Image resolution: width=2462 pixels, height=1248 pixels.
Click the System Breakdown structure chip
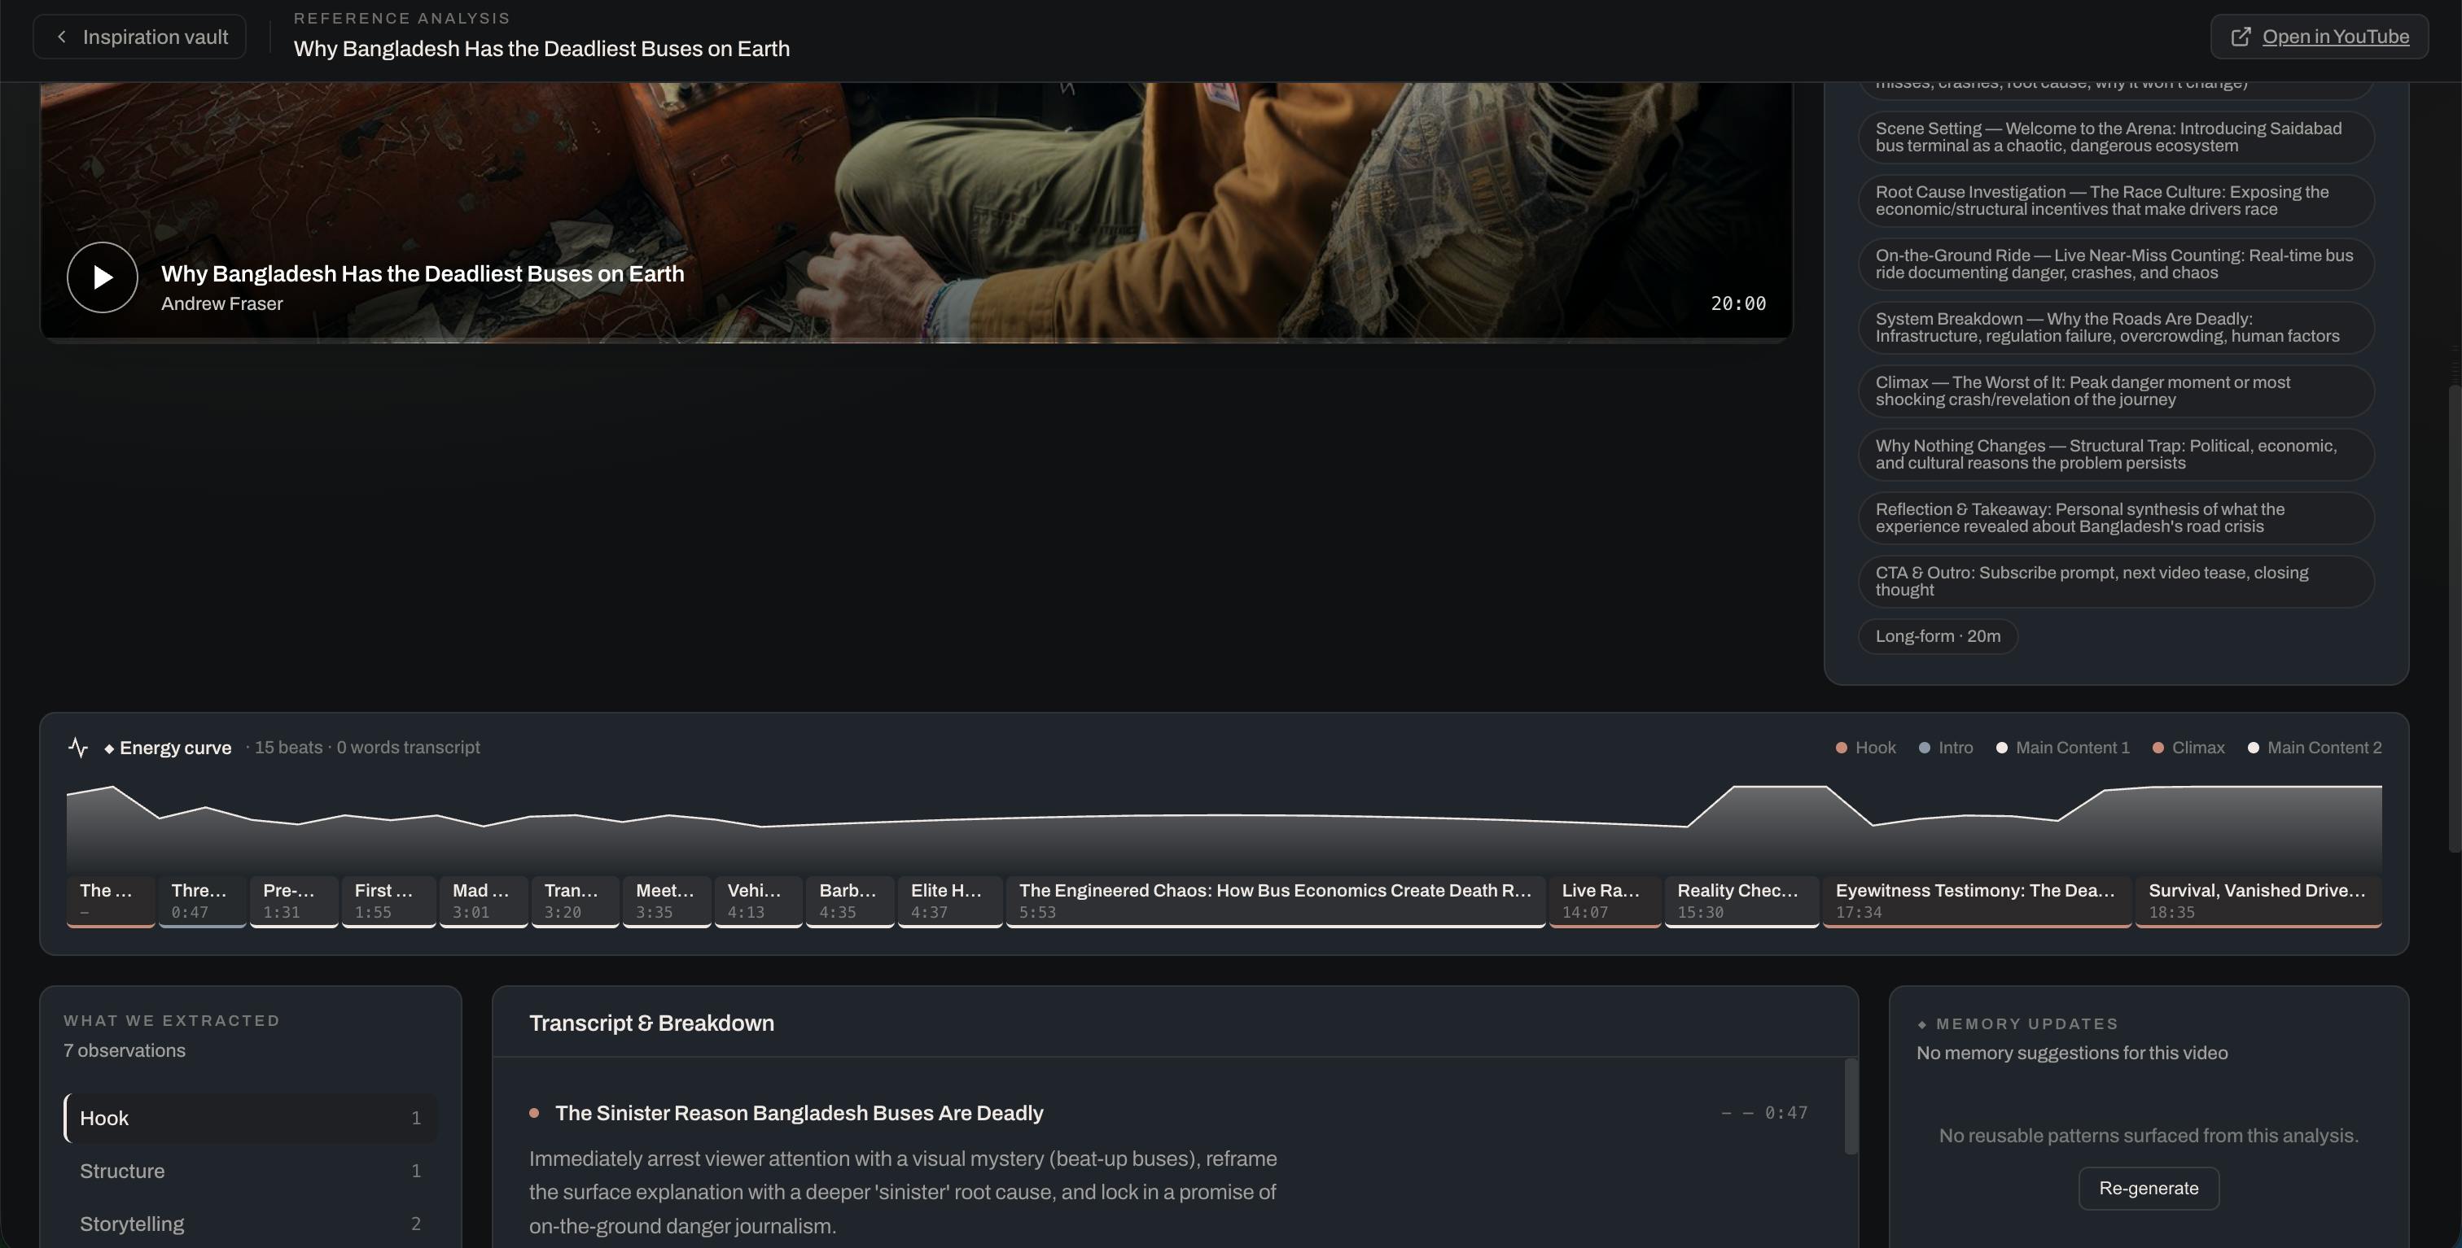(2116, 328)
